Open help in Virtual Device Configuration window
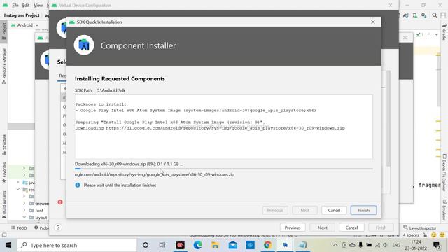The image size is (448, 252). [58, 227]
